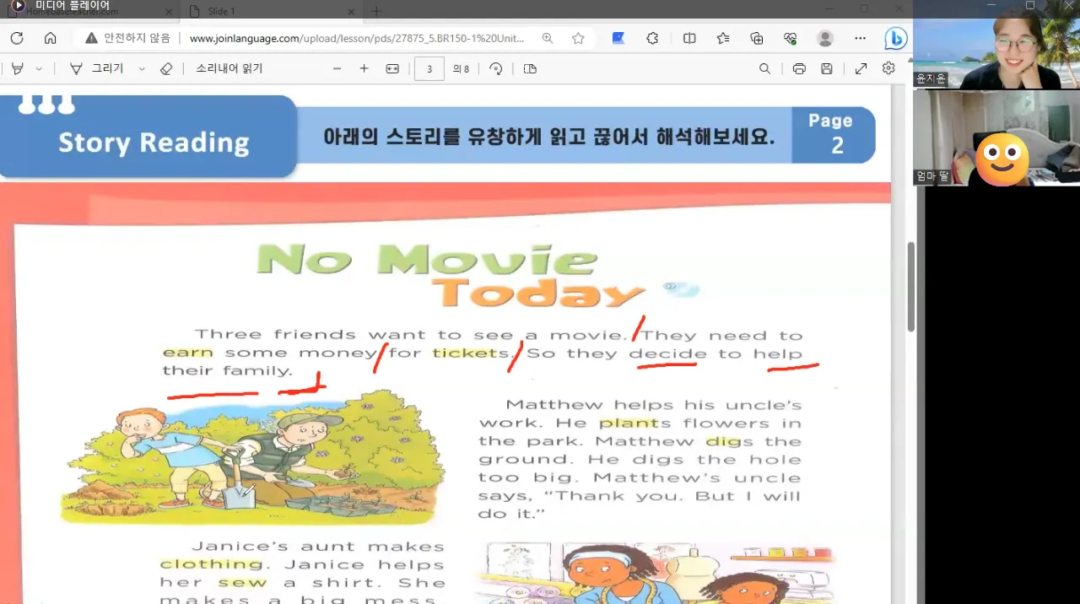
Task: Open PDF settings gear icon
Action: click(888, 68)
